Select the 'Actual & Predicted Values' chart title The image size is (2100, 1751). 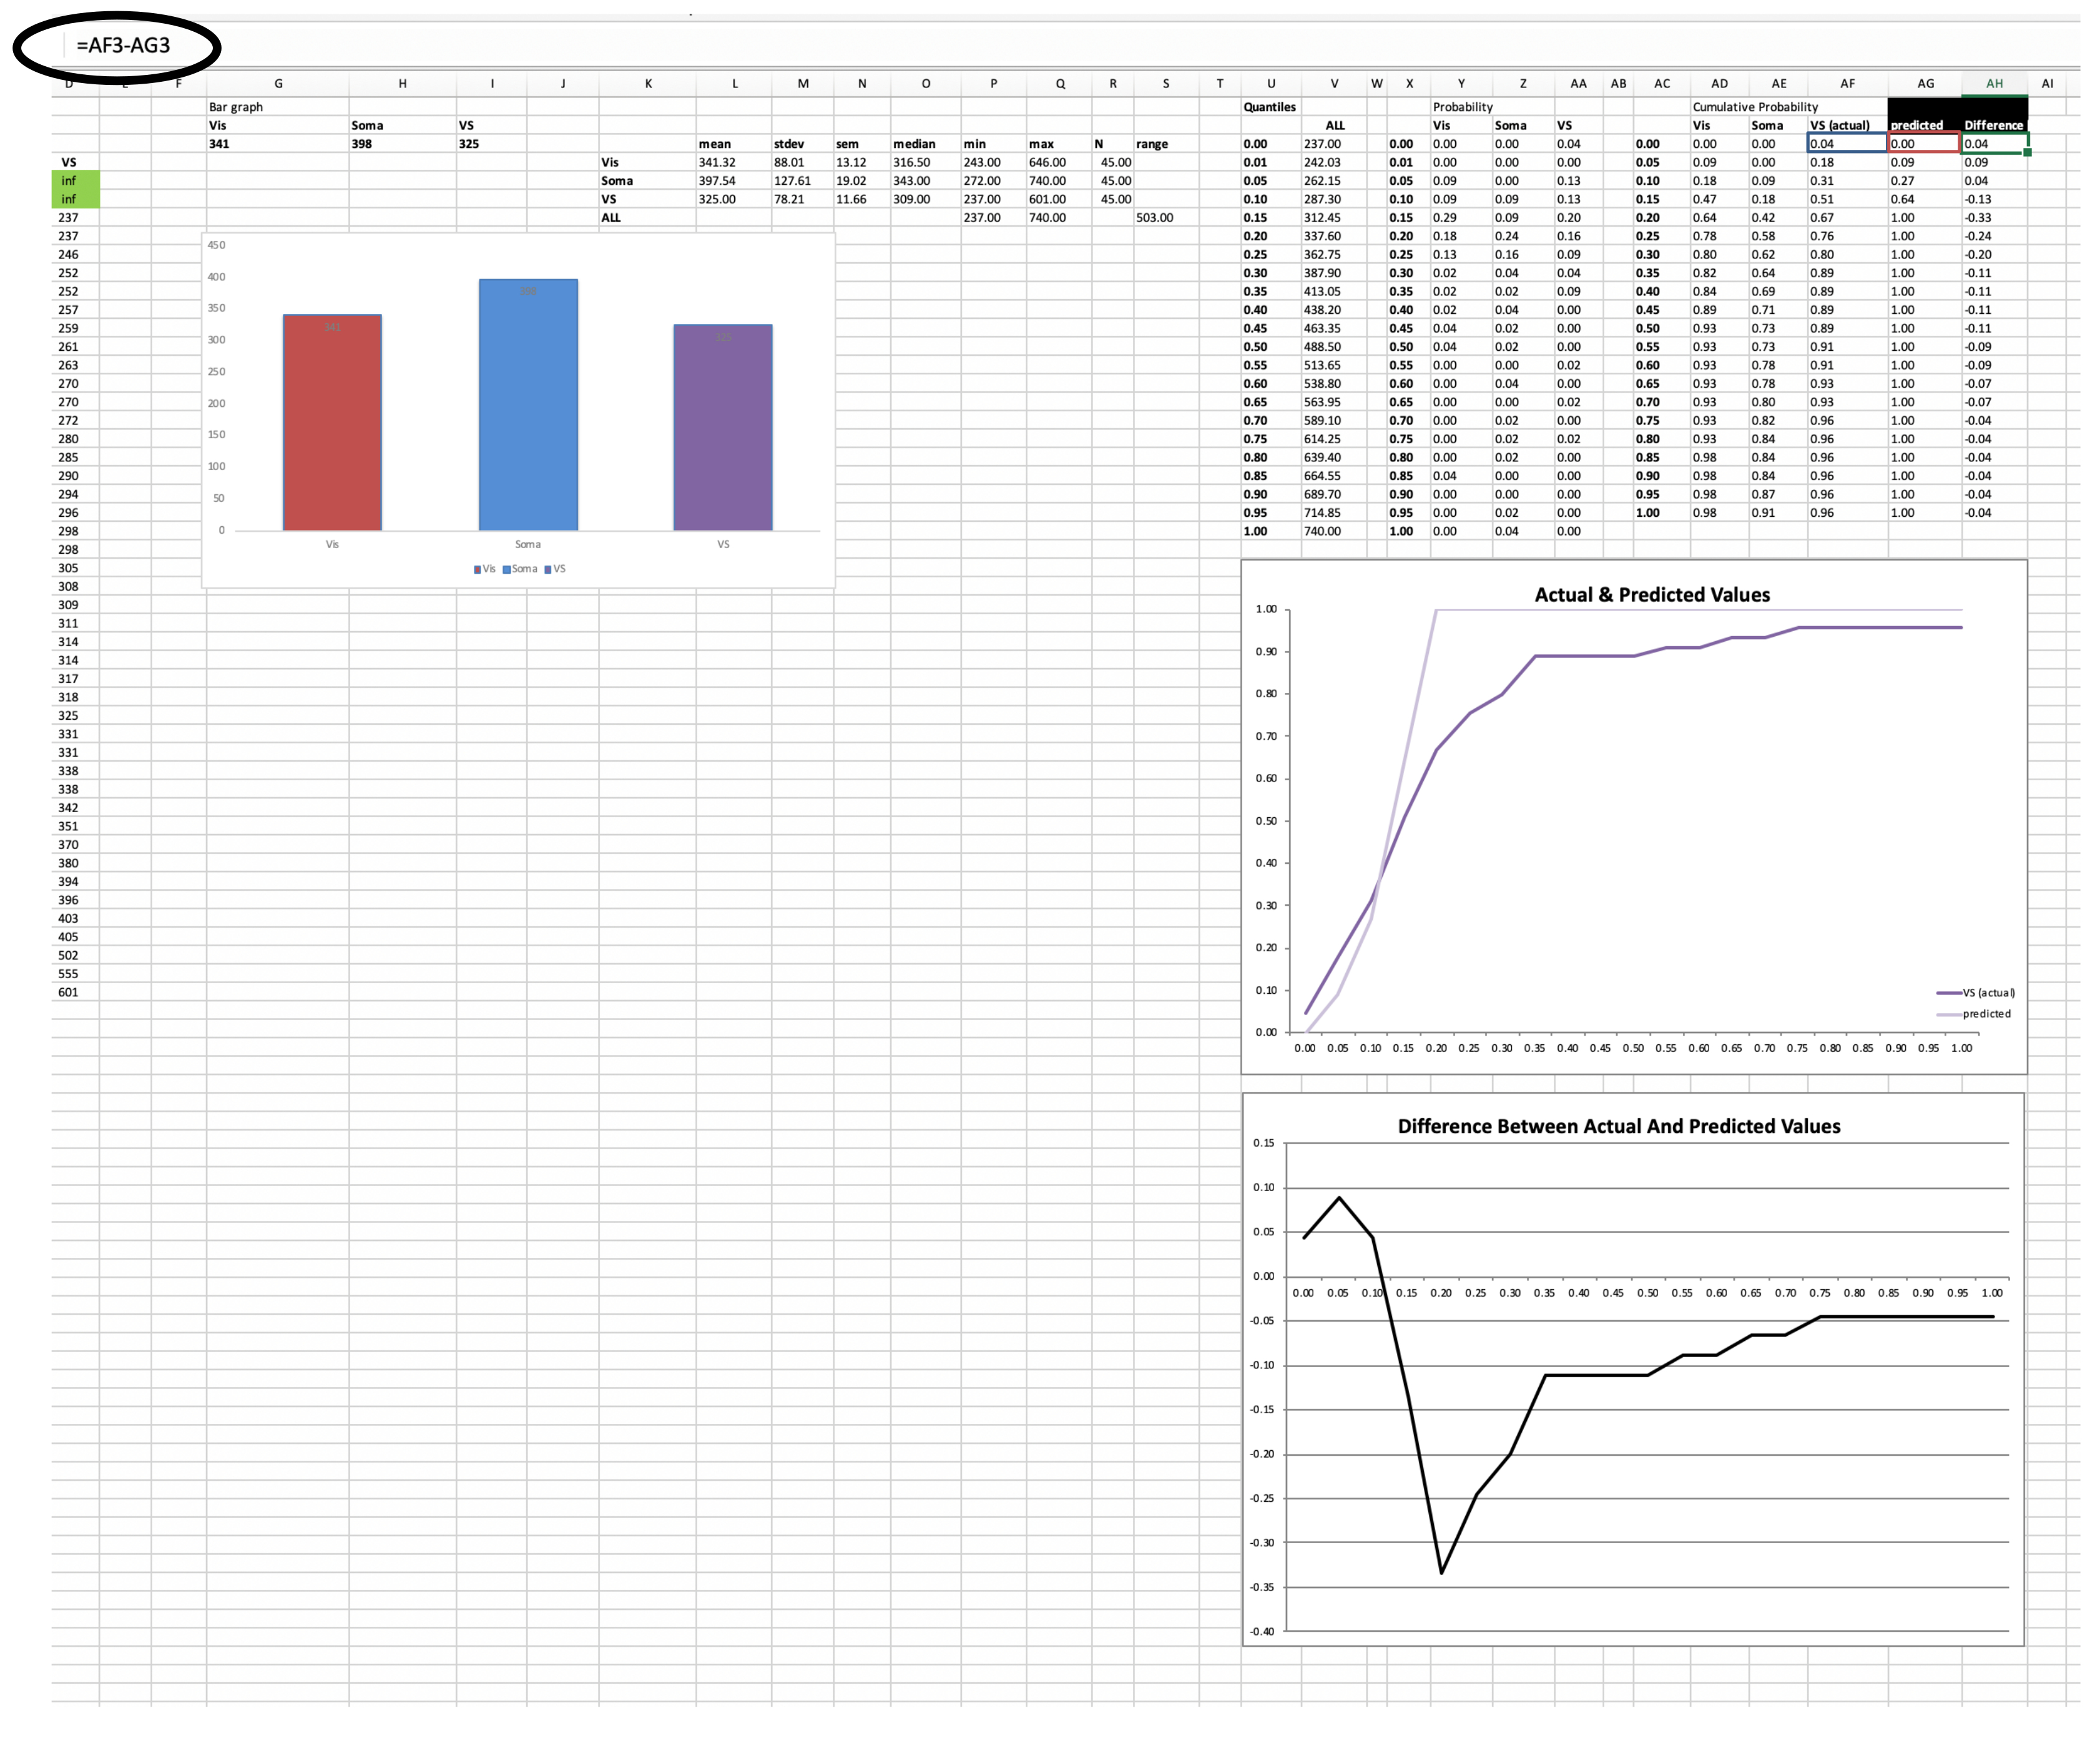click(x=1652, y=595)
